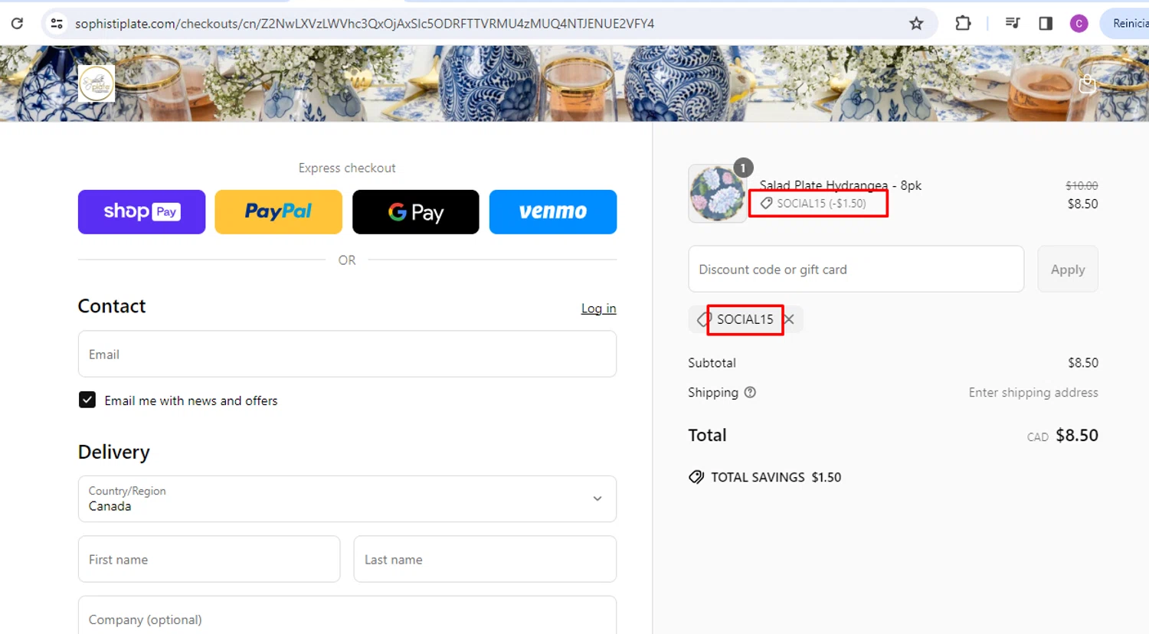1149x634 pixels.
Task: Uncheck Email me with news and offers
Action: tap(87, 400)
